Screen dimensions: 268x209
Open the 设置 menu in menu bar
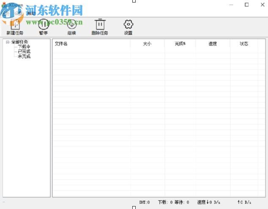click(18, 13)
